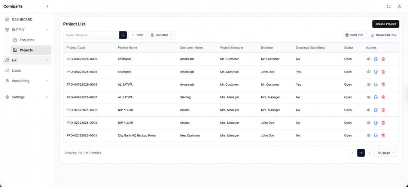
Task: Collapse the Comiparts sidebar
Action: pos(48,6)
